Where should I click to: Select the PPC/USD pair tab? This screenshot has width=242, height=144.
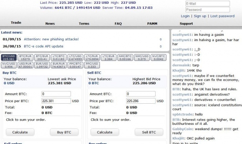92,65
